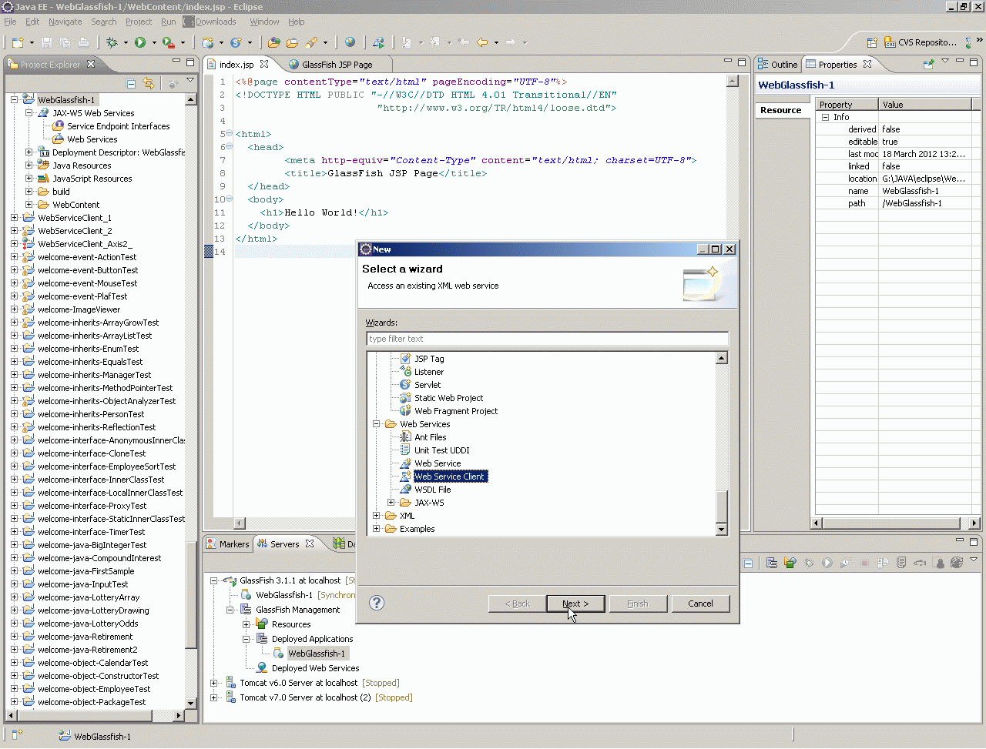This screenshot has width=986, height=749.
Task: Open the web browser globe icon
Action: pos(350,43)
